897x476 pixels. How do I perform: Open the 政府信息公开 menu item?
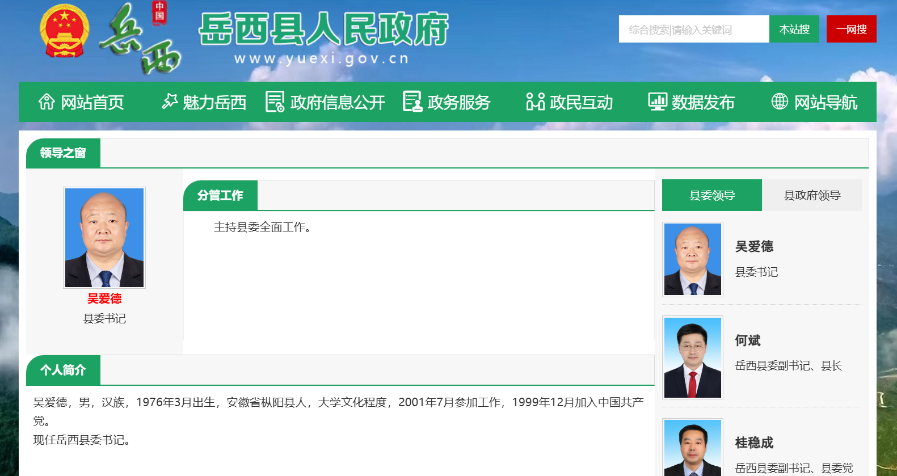(x=338, y=102)
